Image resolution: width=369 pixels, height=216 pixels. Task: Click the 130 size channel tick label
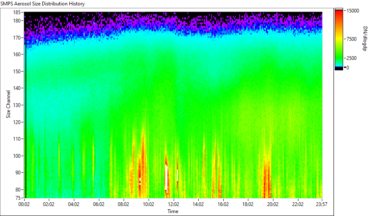pyautogui.click(x=17, y=105)
